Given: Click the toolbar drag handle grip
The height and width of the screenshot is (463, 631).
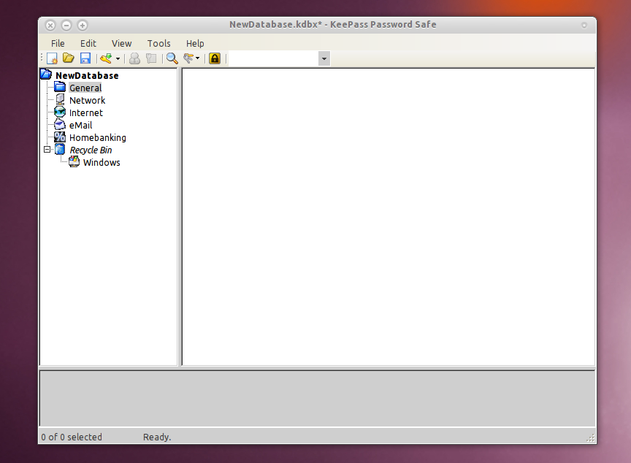Looking at the screenshot, I should coord(42,58).
